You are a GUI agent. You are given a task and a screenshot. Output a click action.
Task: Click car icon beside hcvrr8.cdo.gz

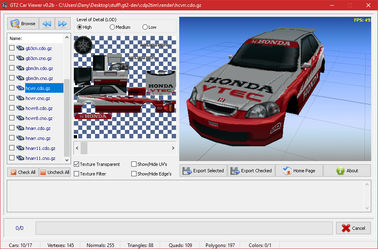coord(20,108)
